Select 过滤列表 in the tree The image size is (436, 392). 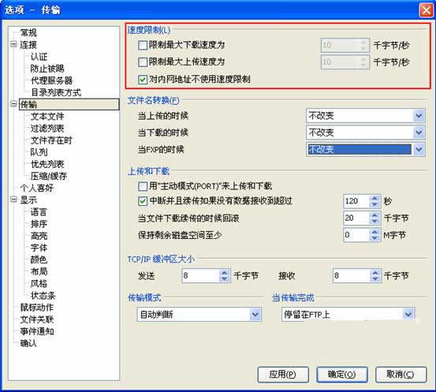(x=47, y=129)
